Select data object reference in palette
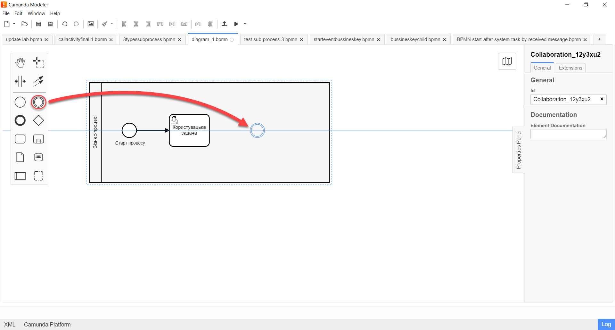 click(x=20, y=157)
